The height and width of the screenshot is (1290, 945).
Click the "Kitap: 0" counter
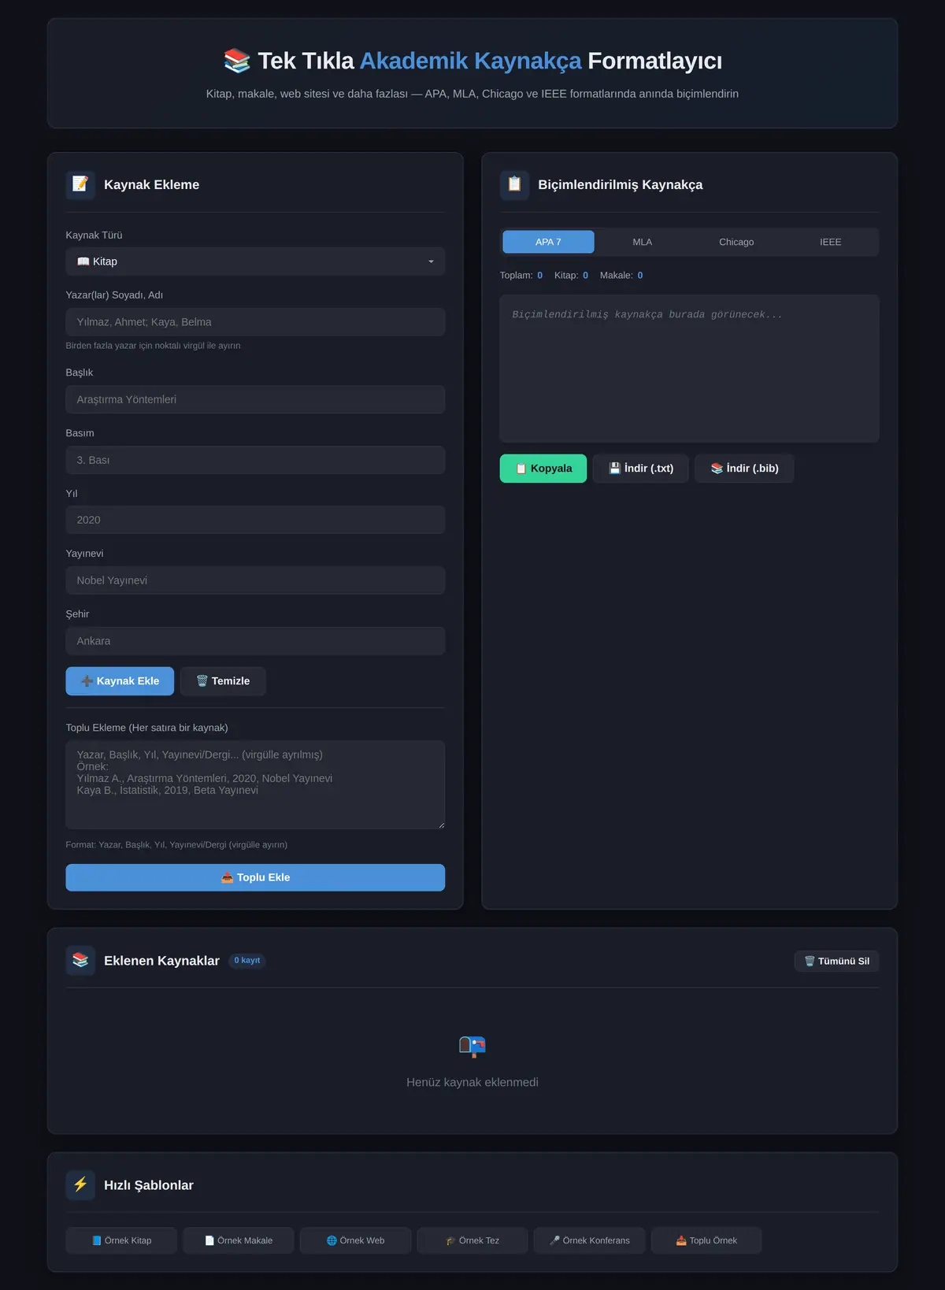tap(571, 276)
